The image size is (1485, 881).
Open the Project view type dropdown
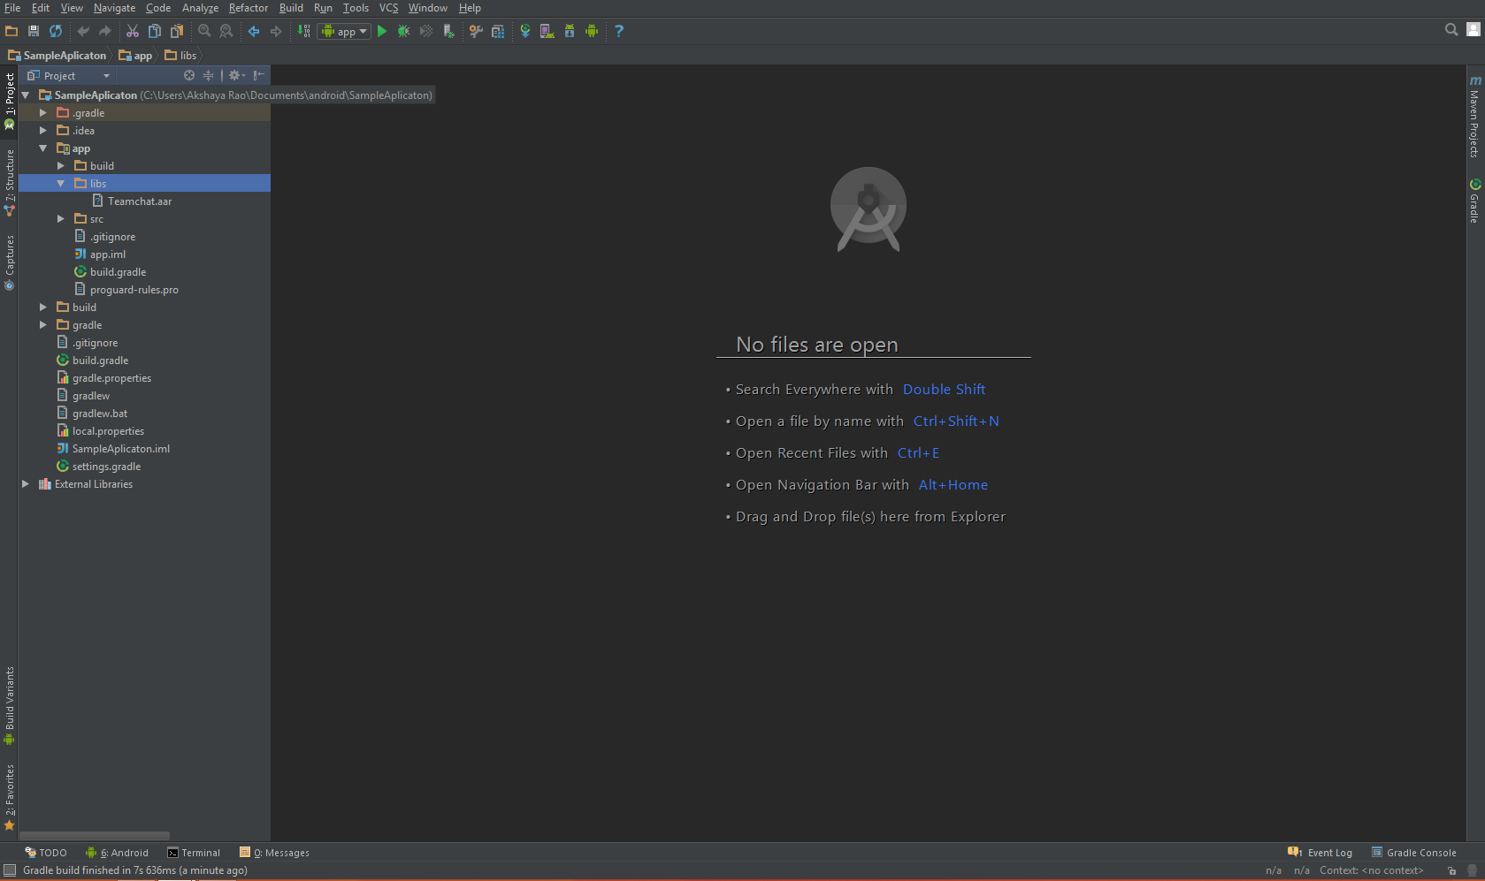click(x=69, y=76)
